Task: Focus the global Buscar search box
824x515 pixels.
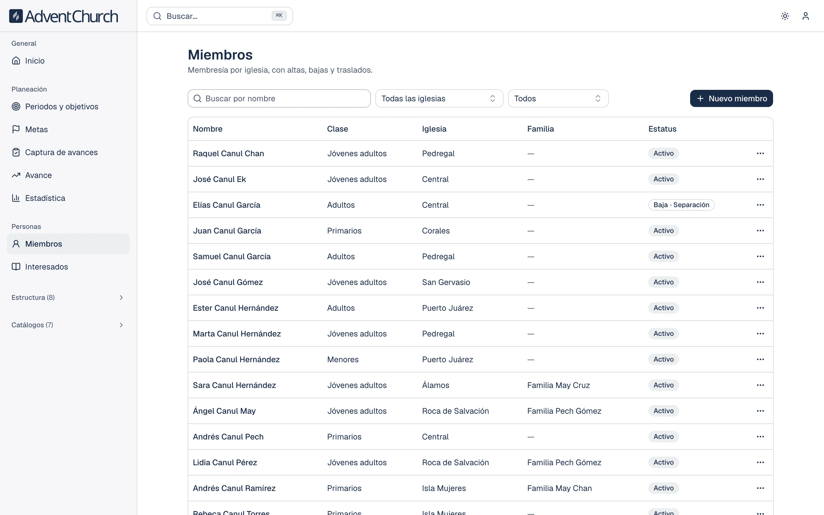Action: click(x=220, y=16)
